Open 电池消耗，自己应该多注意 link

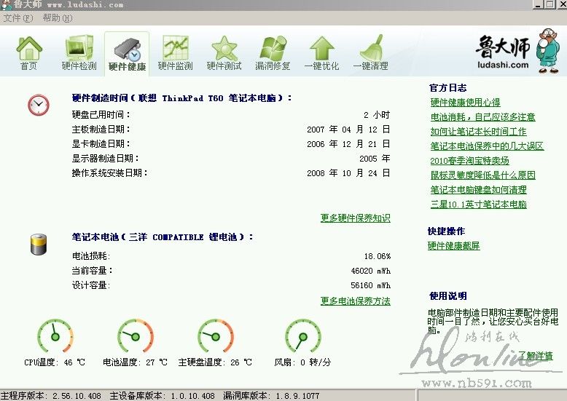coord(482,116)
